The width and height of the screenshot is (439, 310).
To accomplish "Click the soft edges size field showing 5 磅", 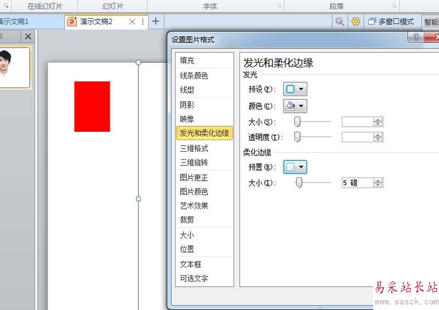I will point(358,183).
